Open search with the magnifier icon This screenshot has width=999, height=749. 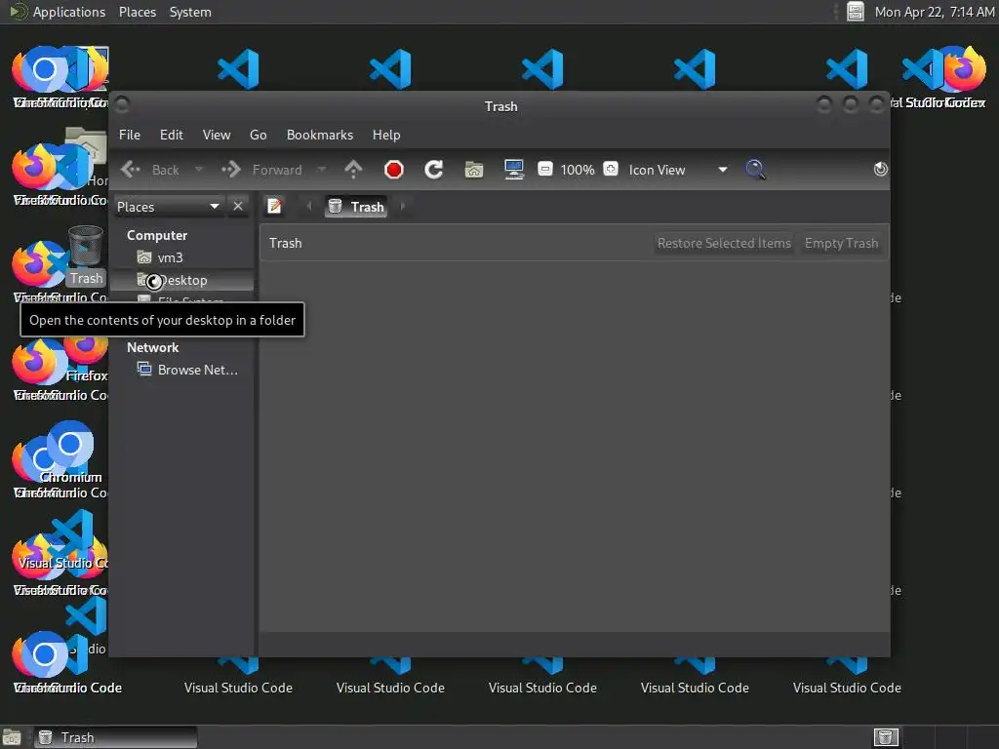[x=755, y=170]
